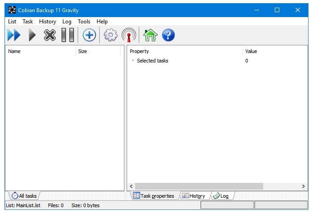Click the Files: 0 status entry

[56, 205]
